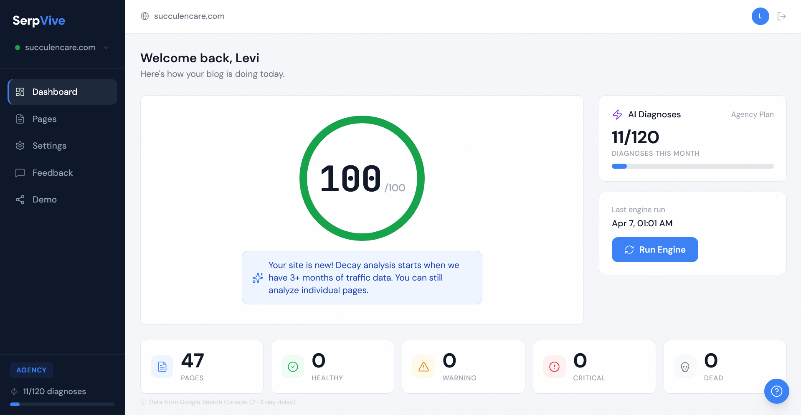801x415 pixels.
Task: Click the Healthy checkmark icon
Action: click(x=293, y=367)
